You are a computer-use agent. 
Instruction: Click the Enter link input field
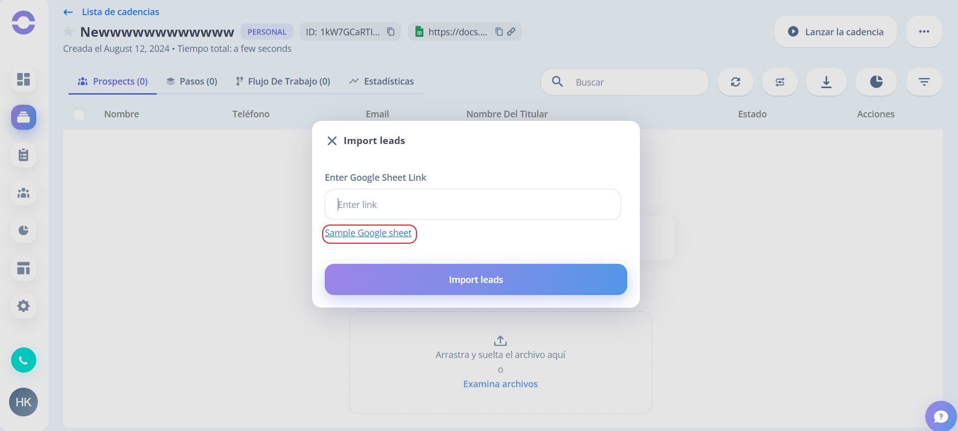pyautogui.click(x=473, y=204)
